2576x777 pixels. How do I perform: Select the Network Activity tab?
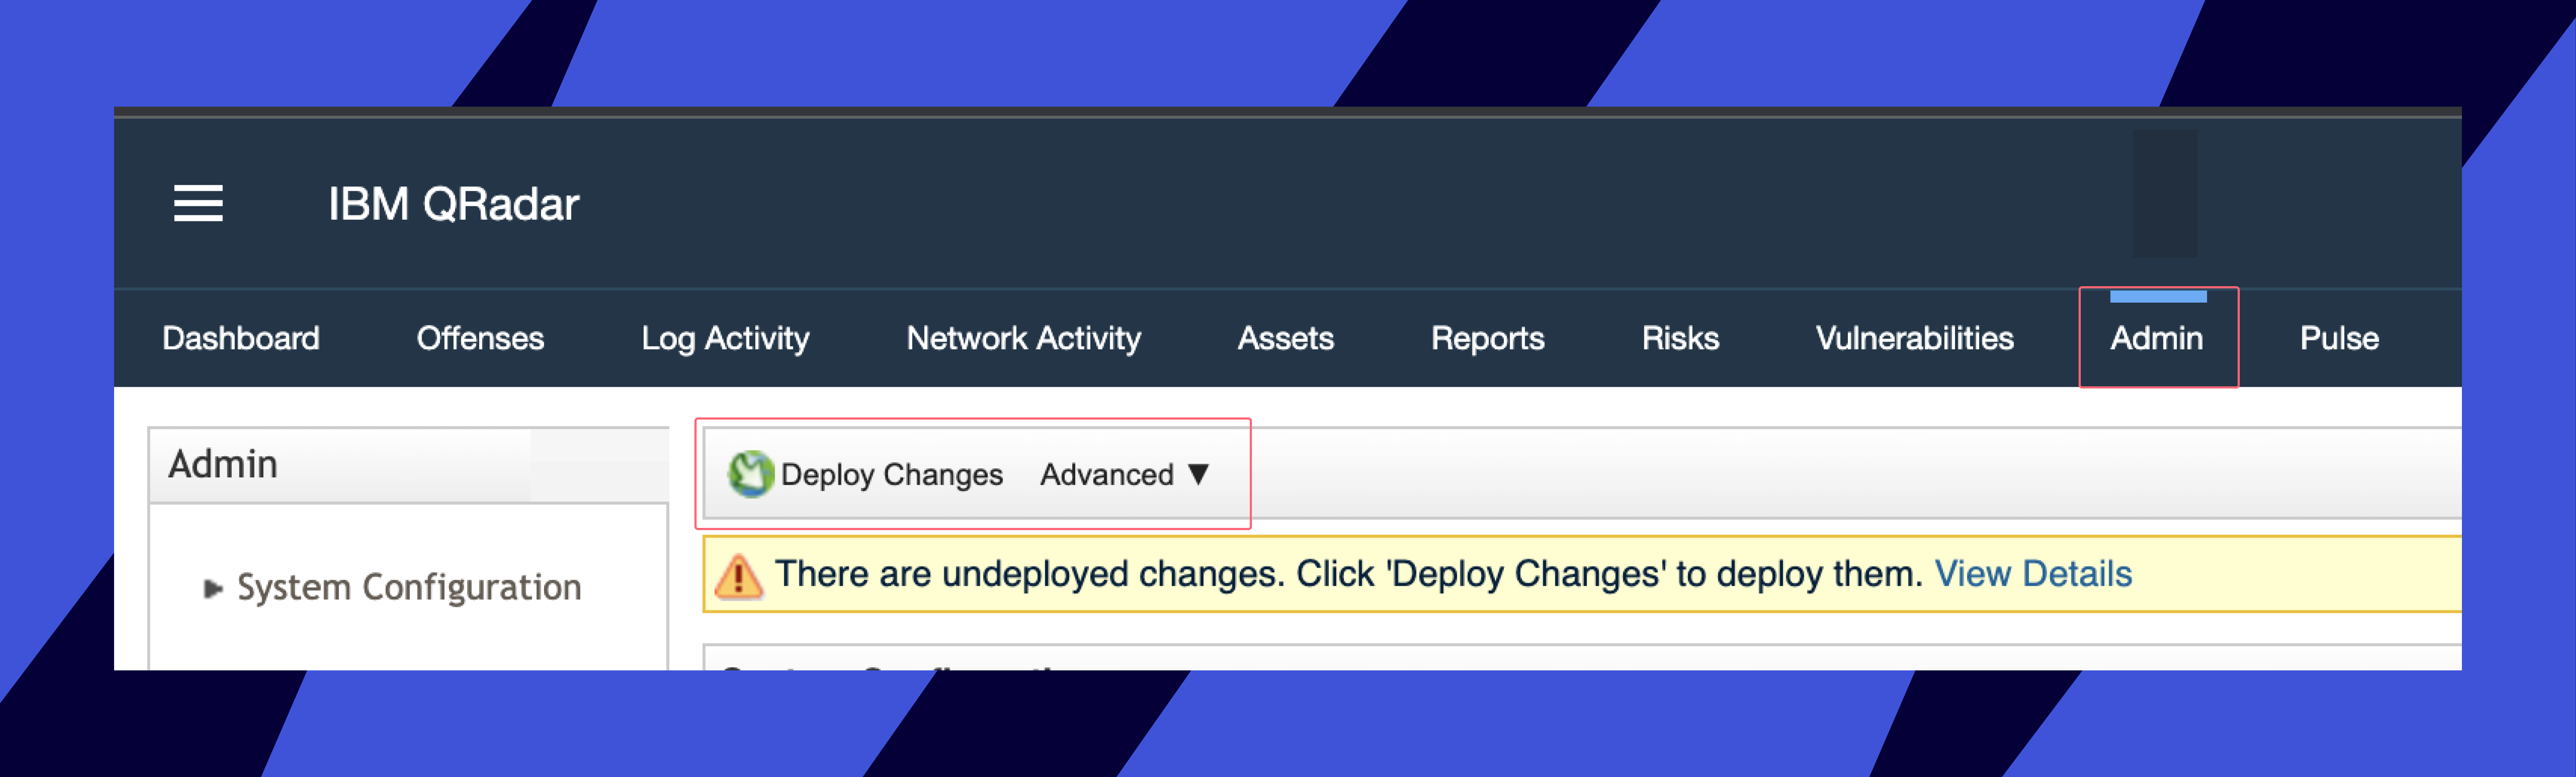(1023, 338)
